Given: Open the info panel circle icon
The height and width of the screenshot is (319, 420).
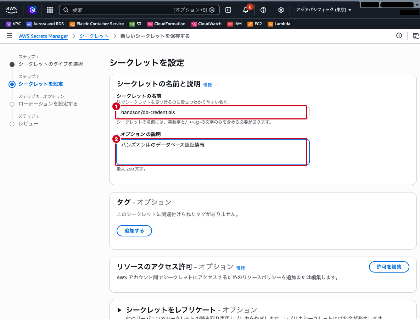Looking at the screenshot, I should pyautogui.click(x=399, y=36).
